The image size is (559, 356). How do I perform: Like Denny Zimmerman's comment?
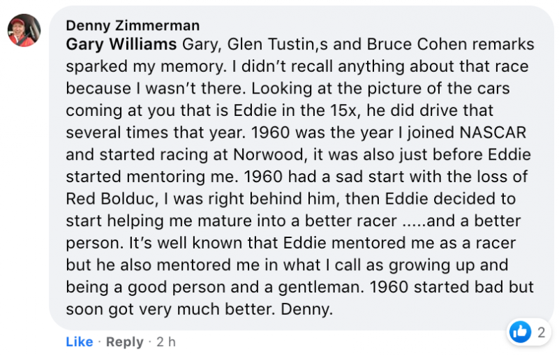pos(79,342)
